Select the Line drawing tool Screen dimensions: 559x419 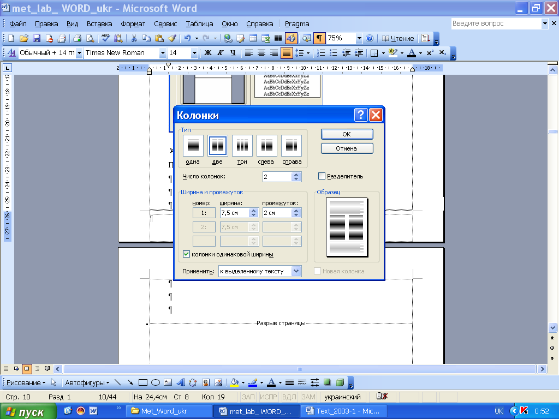tap(118, 382)
